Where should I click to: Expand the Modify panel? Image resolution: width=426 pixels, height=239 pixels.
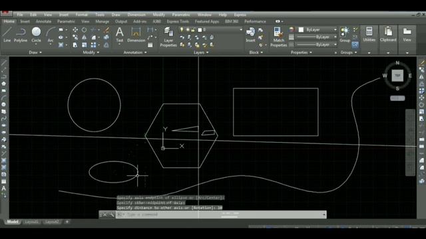[x=91, y=52]
